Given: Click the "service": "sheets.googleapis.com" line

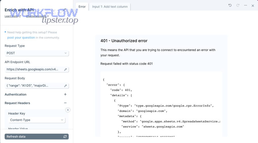Looking at the screenshot, I should coord(153,127).
